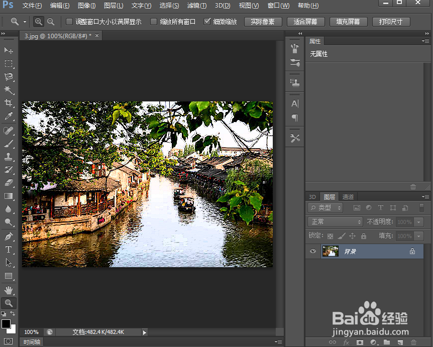Image resolution: width=433 pixels, height=347 pixels.
Task: Select the Move tool
Action: pyautogui.click(x=9, y=50)
